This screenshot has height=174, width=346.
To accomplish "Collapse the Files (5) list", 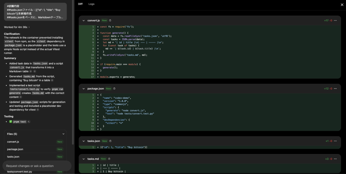I will [63, 134].
